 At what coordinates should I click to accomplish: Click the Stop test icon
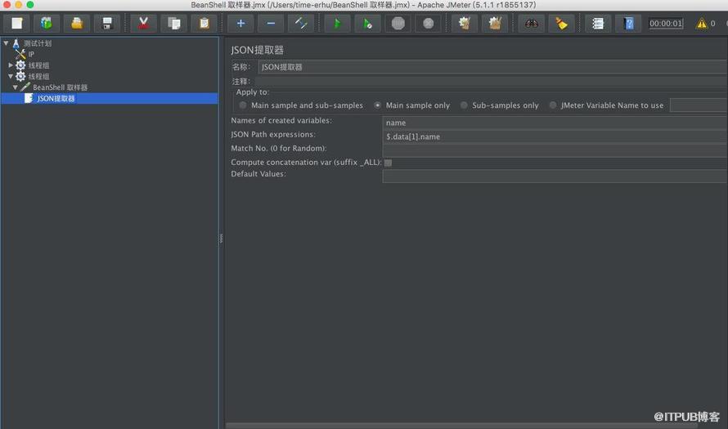[x=398, y=23]
